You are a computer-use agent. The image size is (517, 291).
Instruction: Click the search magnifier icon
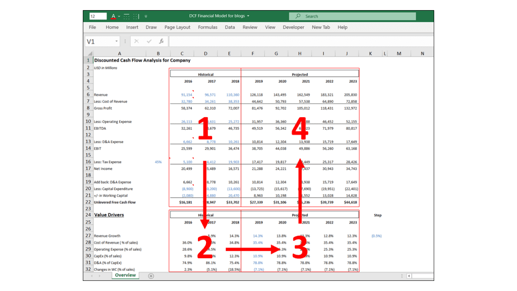coord(298,16)
